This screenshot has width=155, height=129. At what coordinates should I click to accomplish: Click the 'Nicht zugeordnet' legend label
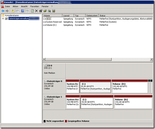click(x=55, y=121)
